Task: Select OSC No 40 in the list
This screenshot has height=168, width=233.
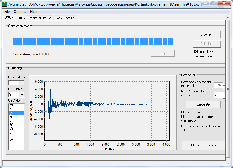Action: point(16,117)
